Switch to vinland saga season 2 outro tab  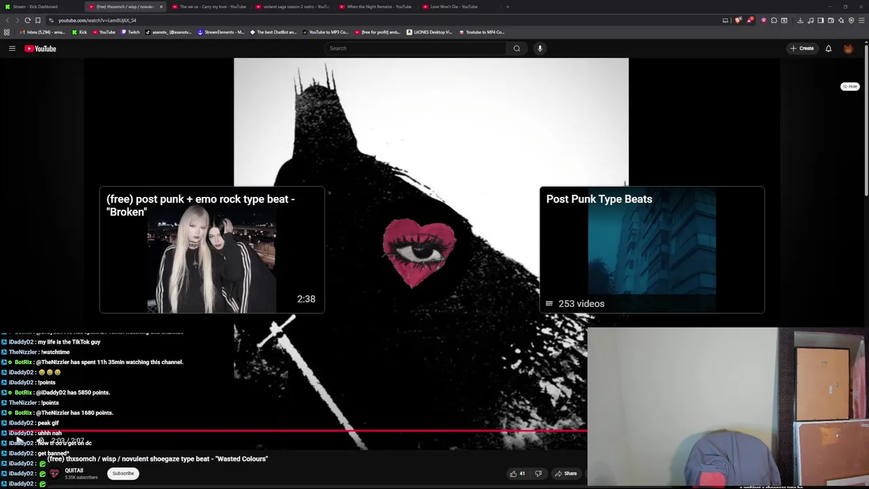(292, 7)
